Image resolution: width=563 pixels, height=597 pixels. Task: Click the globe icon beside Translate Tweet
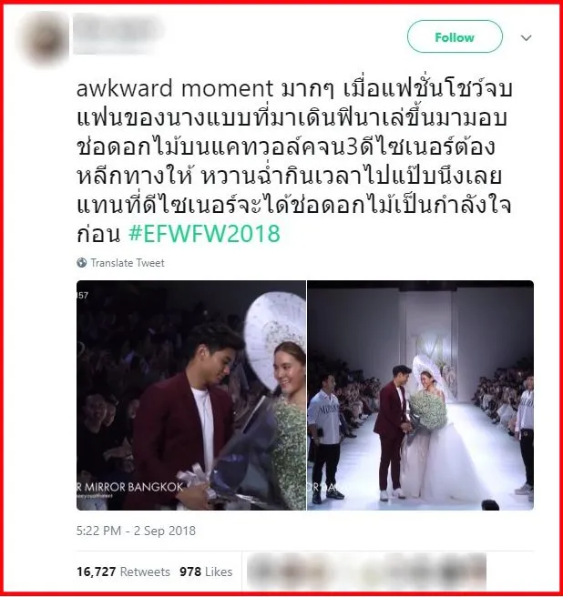pyautogui.click(x=82, y=262)
